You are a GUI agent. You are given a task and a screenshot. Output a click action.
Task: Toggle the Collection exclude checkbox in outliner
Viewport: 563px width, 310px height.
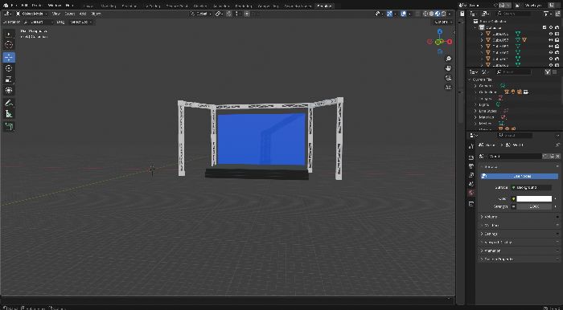tap(545, 27)
